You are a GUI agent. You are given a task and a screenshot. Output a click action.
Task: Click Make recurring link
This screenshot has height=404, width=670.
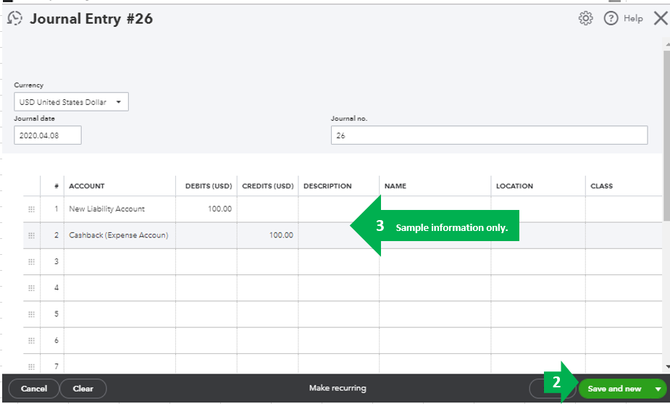(338, 388)
